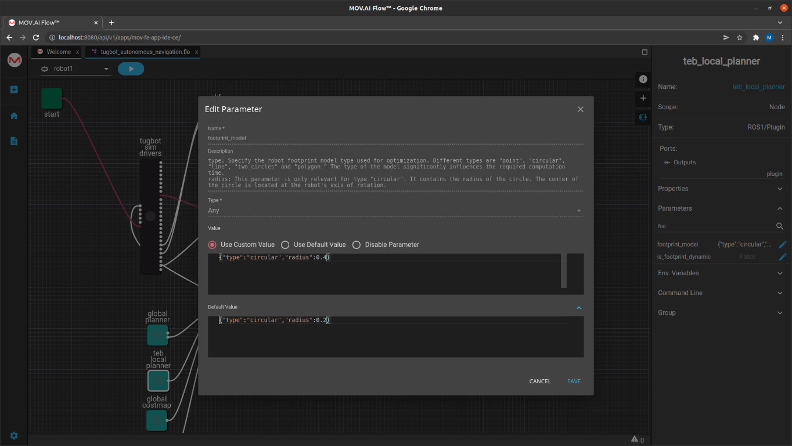Viewport: 792px width, 446px height.
Task: Click the add plus icon in right toolbar
Action: tap(643, 98)
